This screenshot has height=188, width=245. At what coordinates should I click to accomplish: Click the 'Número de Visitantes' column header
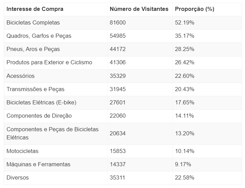[139, 9]
